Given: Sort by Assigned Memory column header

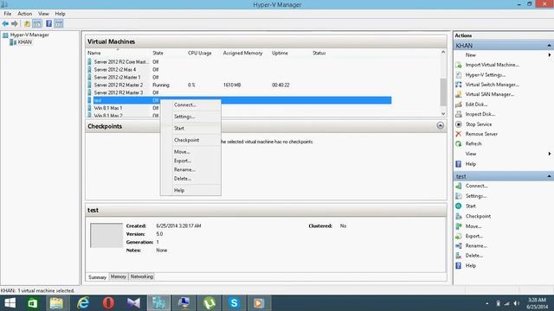Looking at the screenshot, I should (242, 54).
